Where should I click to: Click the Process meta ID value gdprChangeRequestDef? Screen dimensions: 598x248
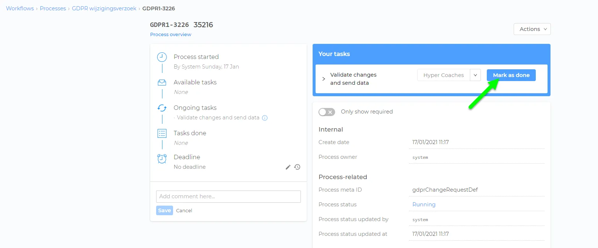[x=445, y=190]
